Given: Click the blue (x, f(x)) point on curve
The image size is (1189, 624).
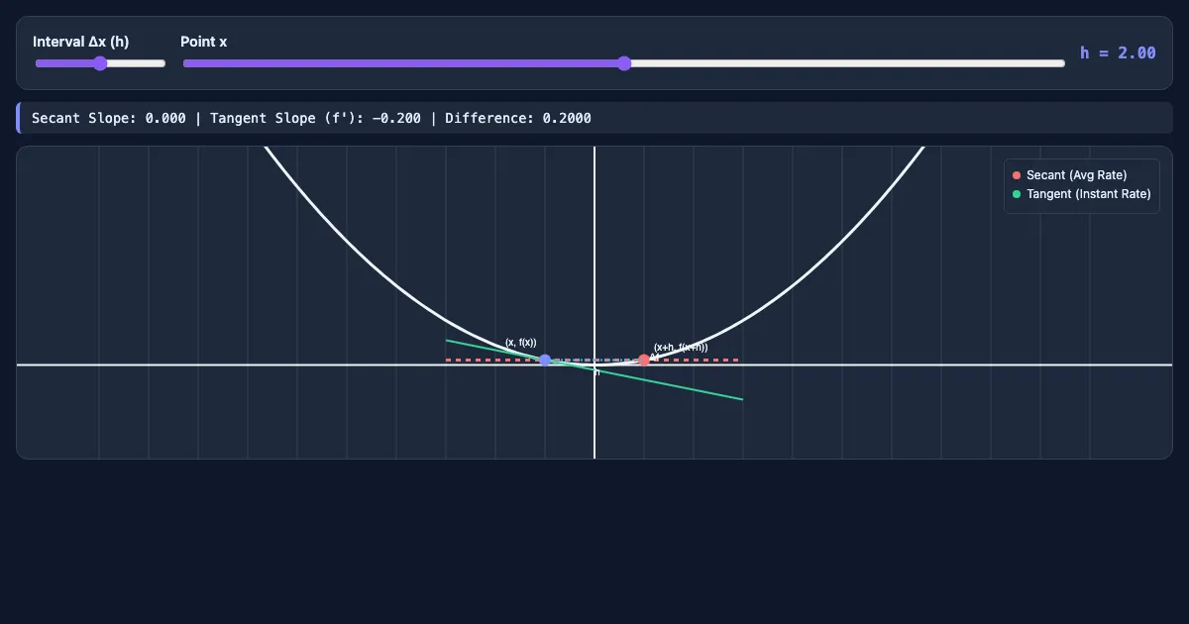Looking at the screenshot, I should pos(545,360).
